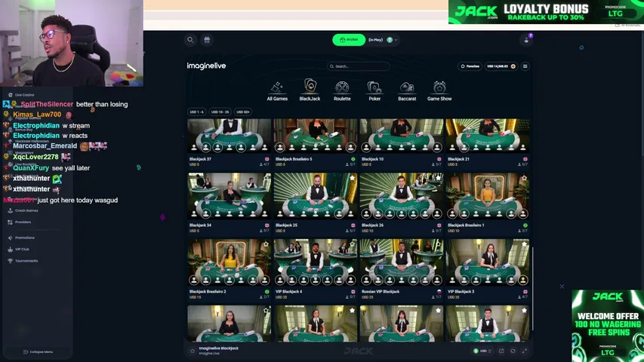Open the USD currency selector in bottom bar

(x=482, y=351)
